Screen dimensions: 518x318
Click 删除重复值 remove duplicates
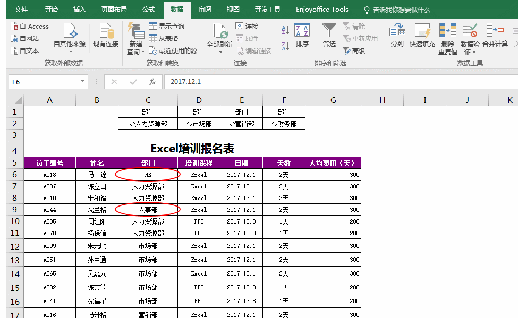pos(447,37)
